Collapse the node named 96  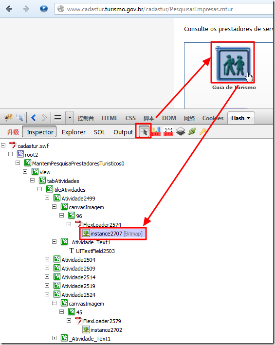(62, 216)
